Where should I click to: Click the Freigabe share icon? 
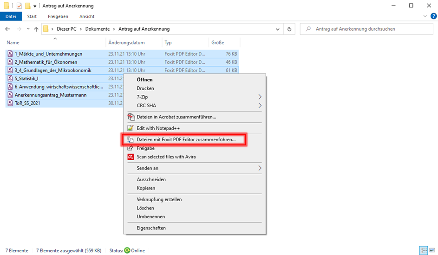coord(130,148)
